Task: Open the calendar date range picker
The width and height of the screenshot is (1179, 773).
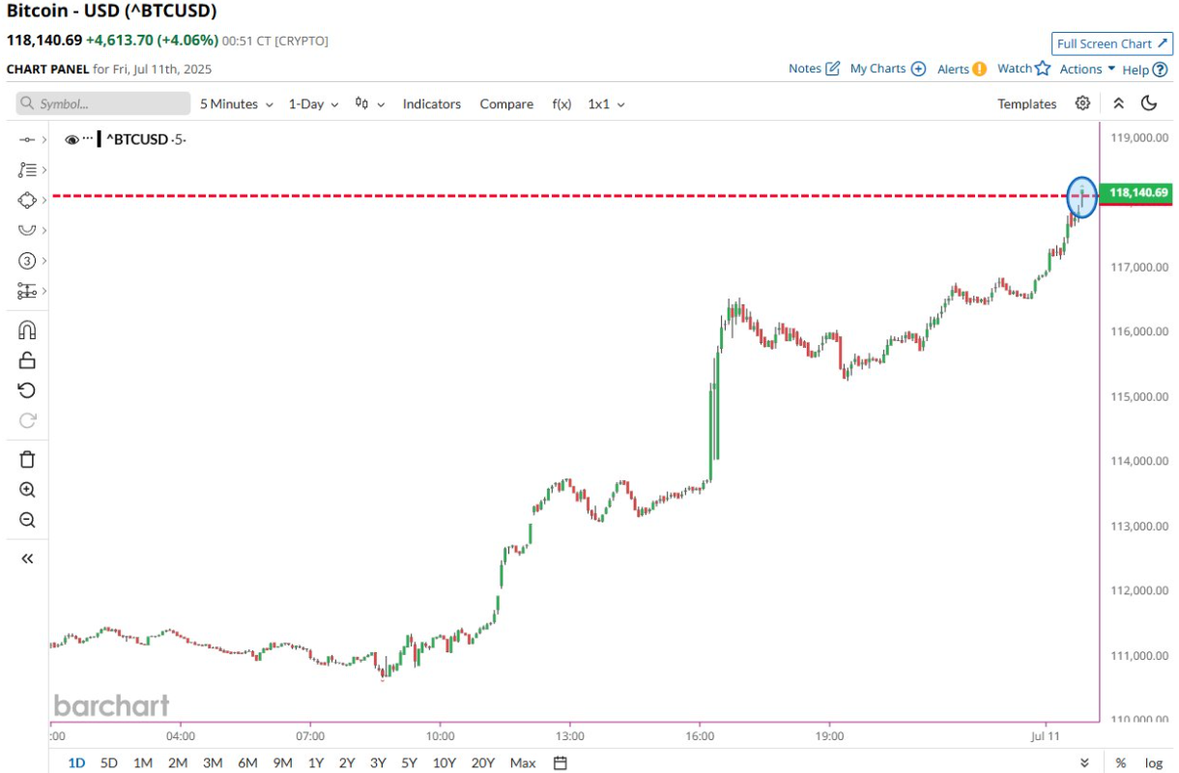Action: pyautogui.click(x=561, y=762)
